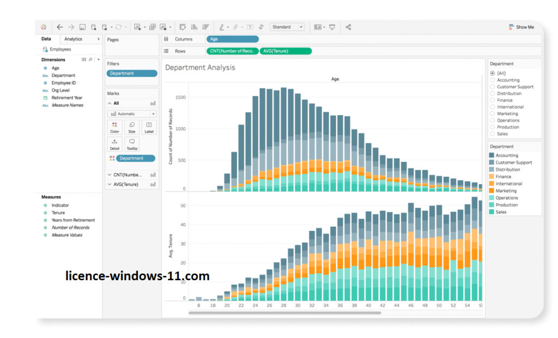Image resolution: width=558 pixels, height=338 pixels.
Task: Open the Color marks card
Action: [114, 127]
